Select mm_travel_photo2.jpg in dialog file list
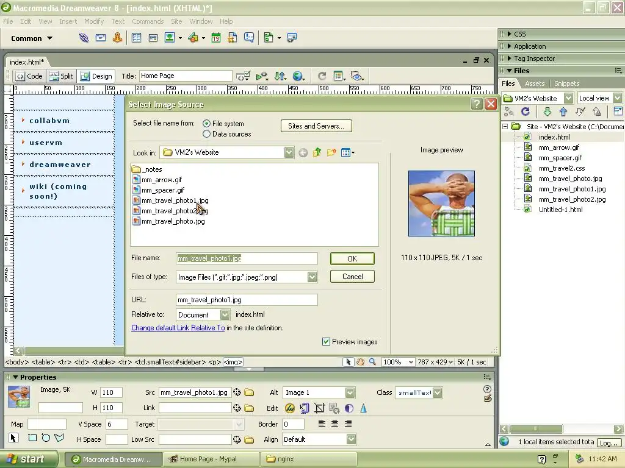The height and width of the screenshot is (468, 625). click(171, 211)
